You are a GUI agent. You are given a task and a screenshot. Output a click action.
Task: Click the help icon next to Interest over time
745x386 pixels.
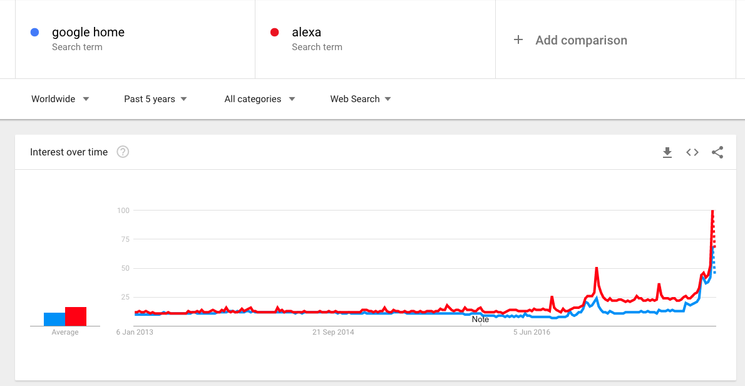coord(123,151)
